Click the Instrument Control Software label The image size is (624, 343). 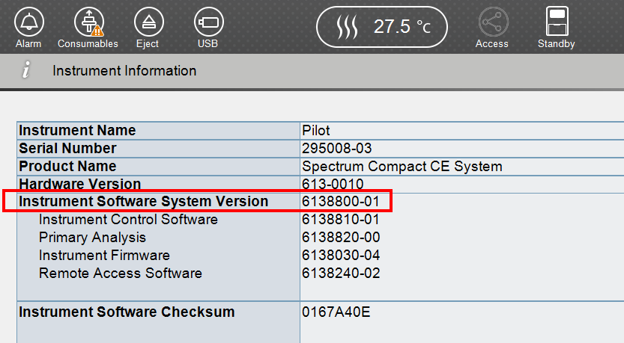pos(128,220)
